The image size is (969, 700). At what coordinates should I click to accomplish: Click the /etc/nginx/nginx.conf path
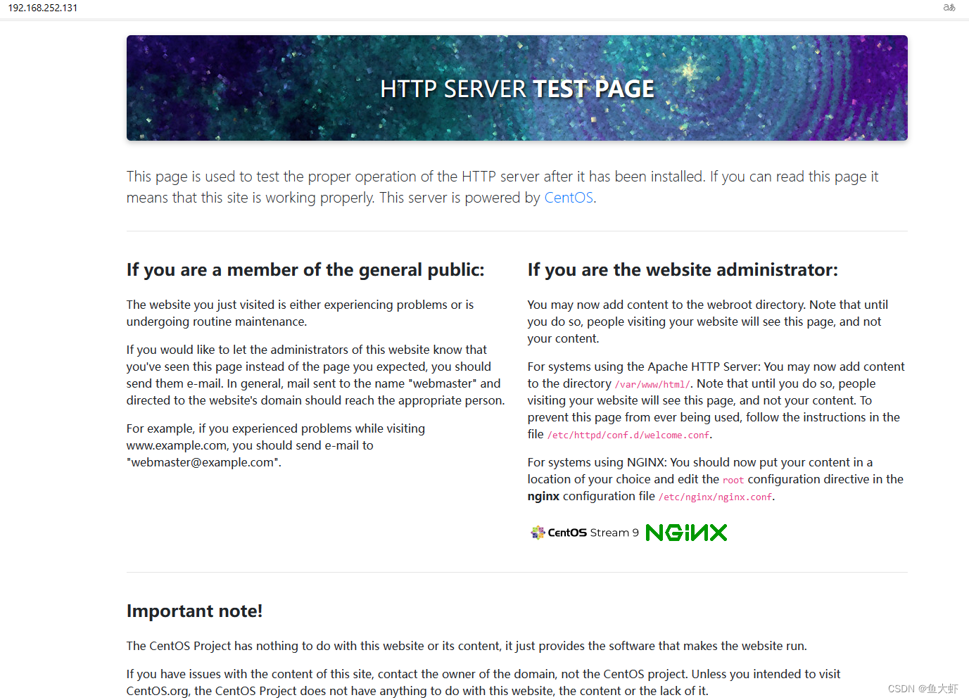[x=716, y=497]
